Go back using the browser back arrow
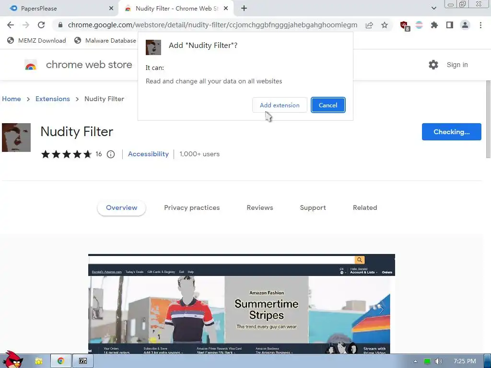 click(x=11, y=25)
